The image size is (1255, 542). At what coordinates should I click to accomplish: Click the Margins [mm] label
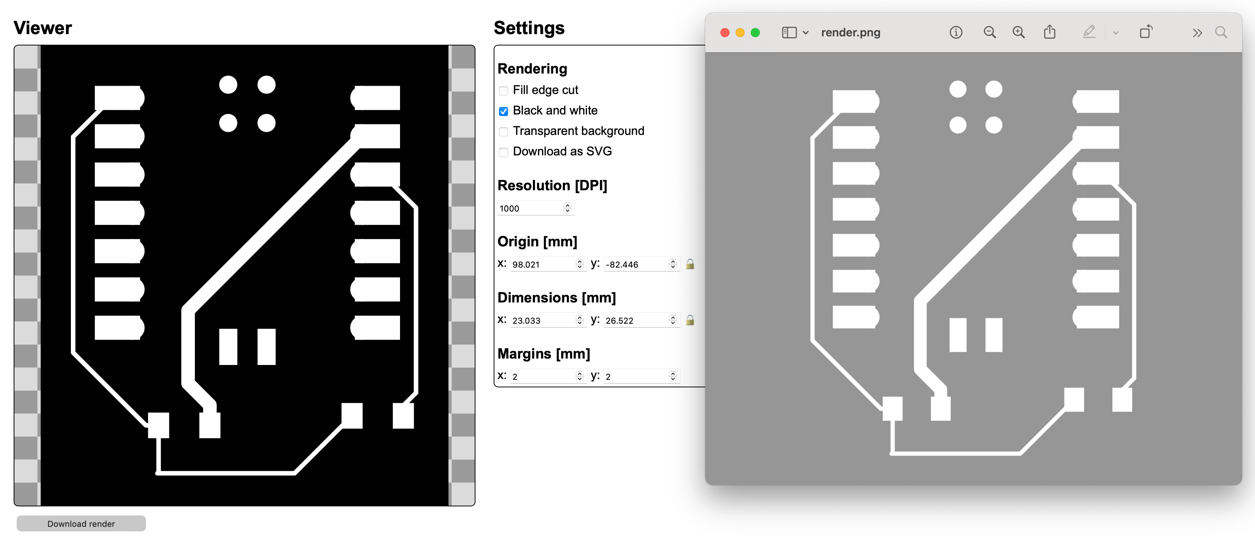[x=543, y=354]
